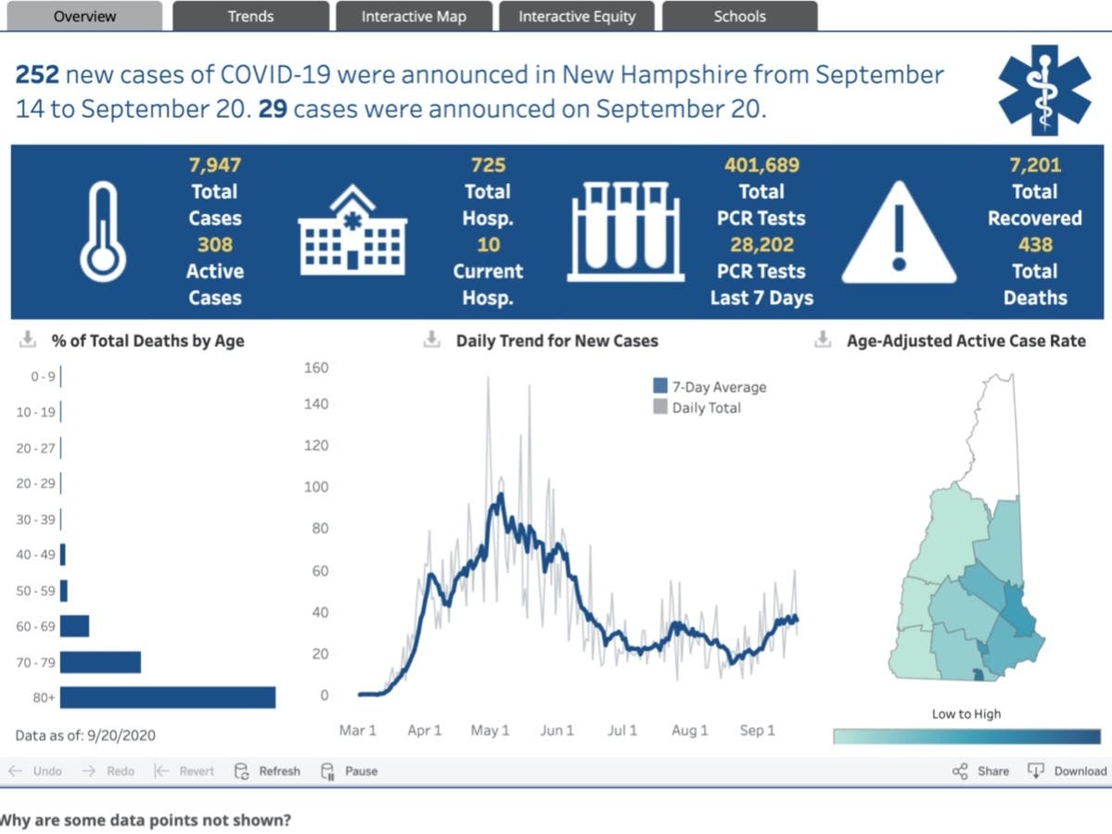Select the 80+ bar in the deaths chart
Viewport: 1112px width, 834px height.
coord(167,698)
